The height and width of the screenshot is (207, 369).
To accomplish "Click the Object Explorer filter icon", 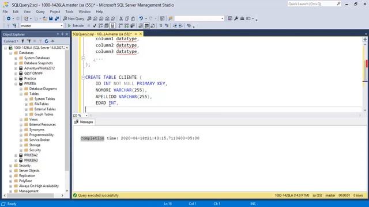I will 40,41.
